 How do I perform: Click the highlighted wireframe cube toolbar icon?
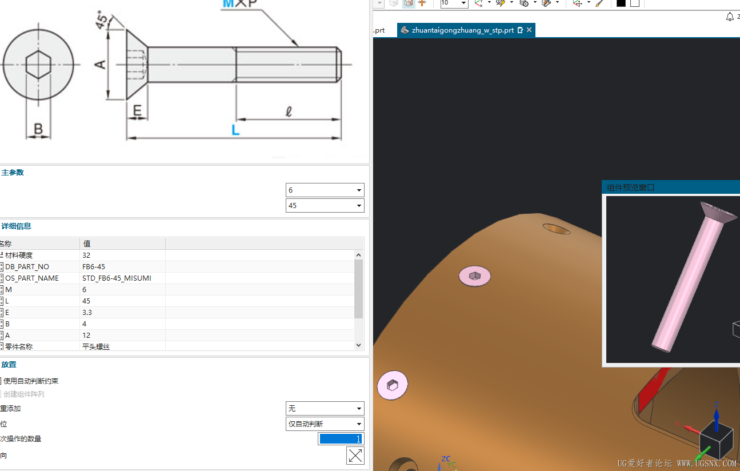[x=408, y=3]
